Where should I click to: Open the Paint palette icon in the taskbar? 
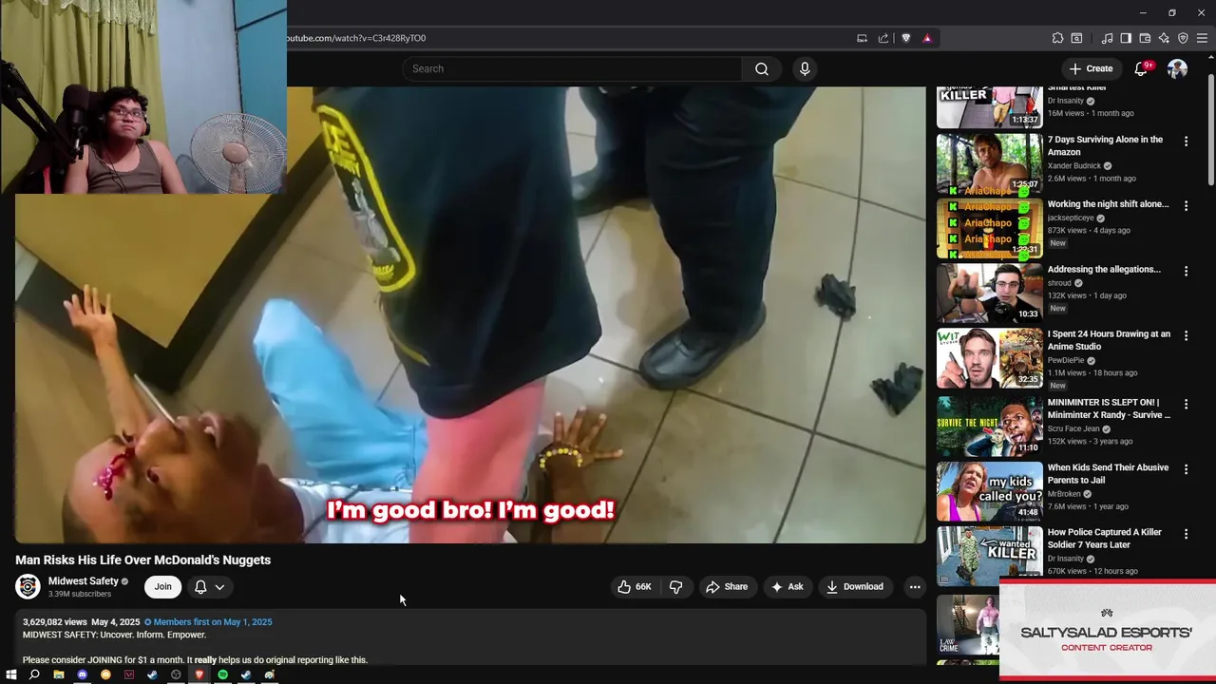coord(270,674)
